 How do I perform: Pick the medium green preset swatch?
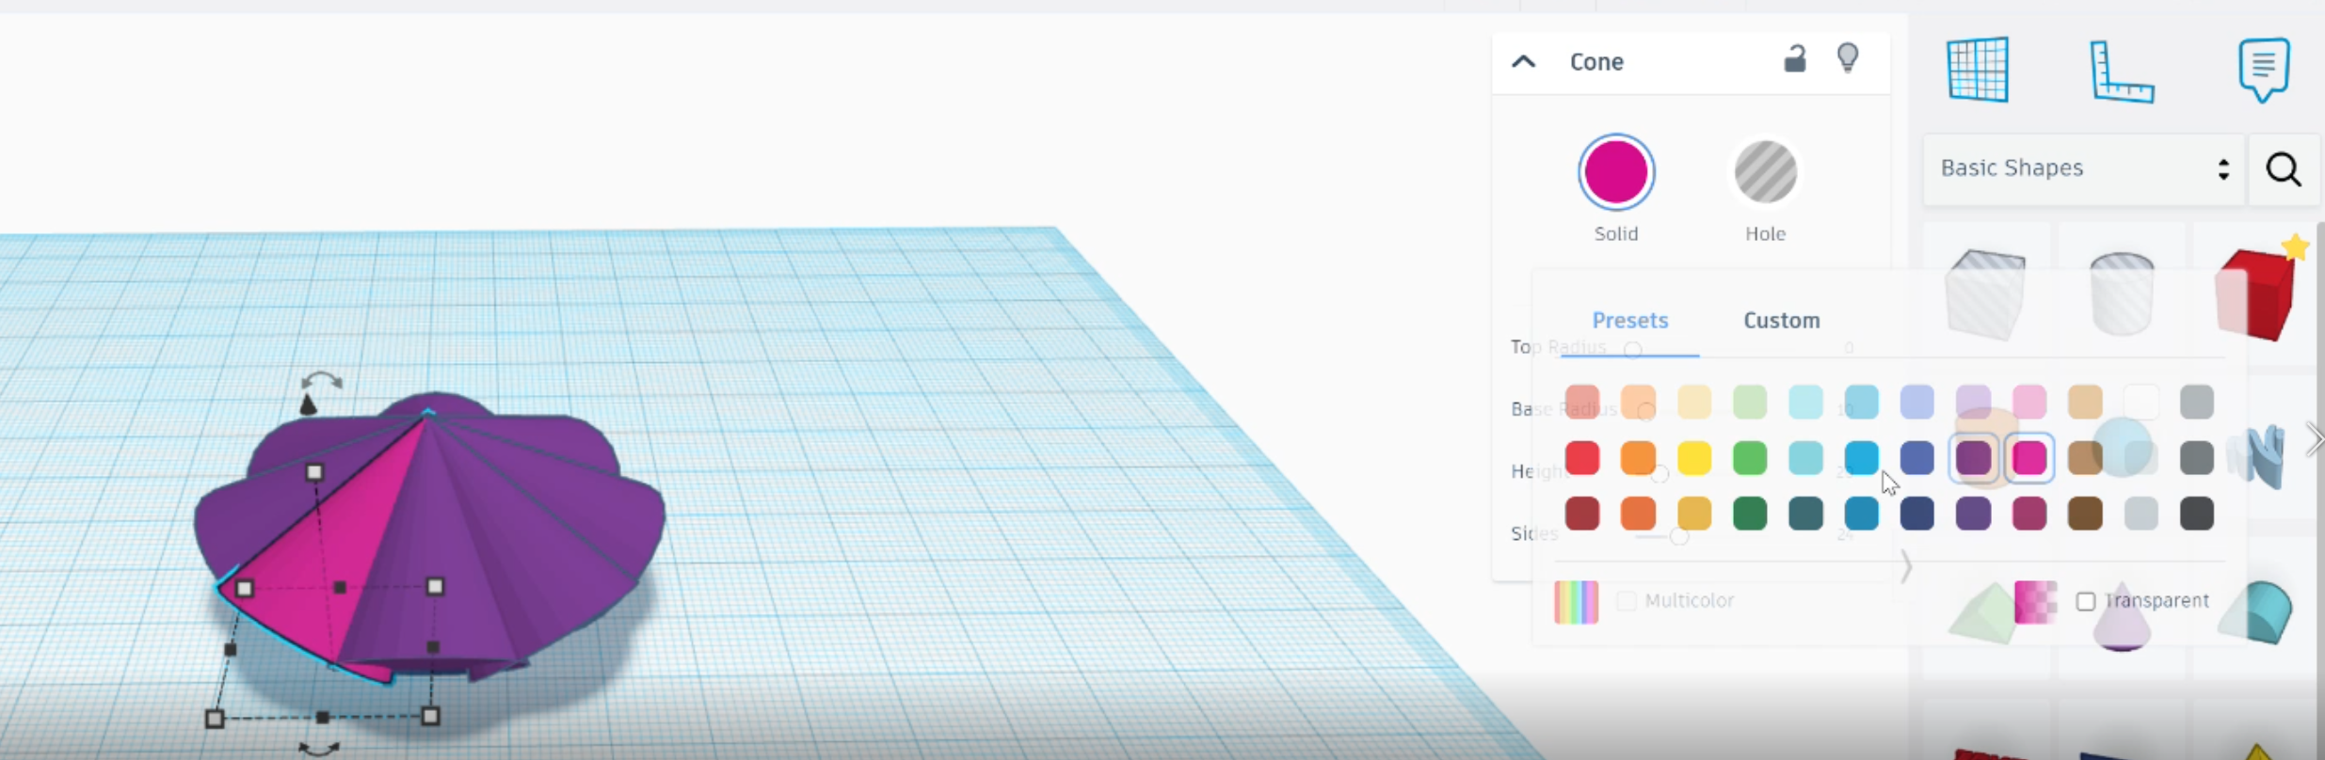tap(1750, 458)
